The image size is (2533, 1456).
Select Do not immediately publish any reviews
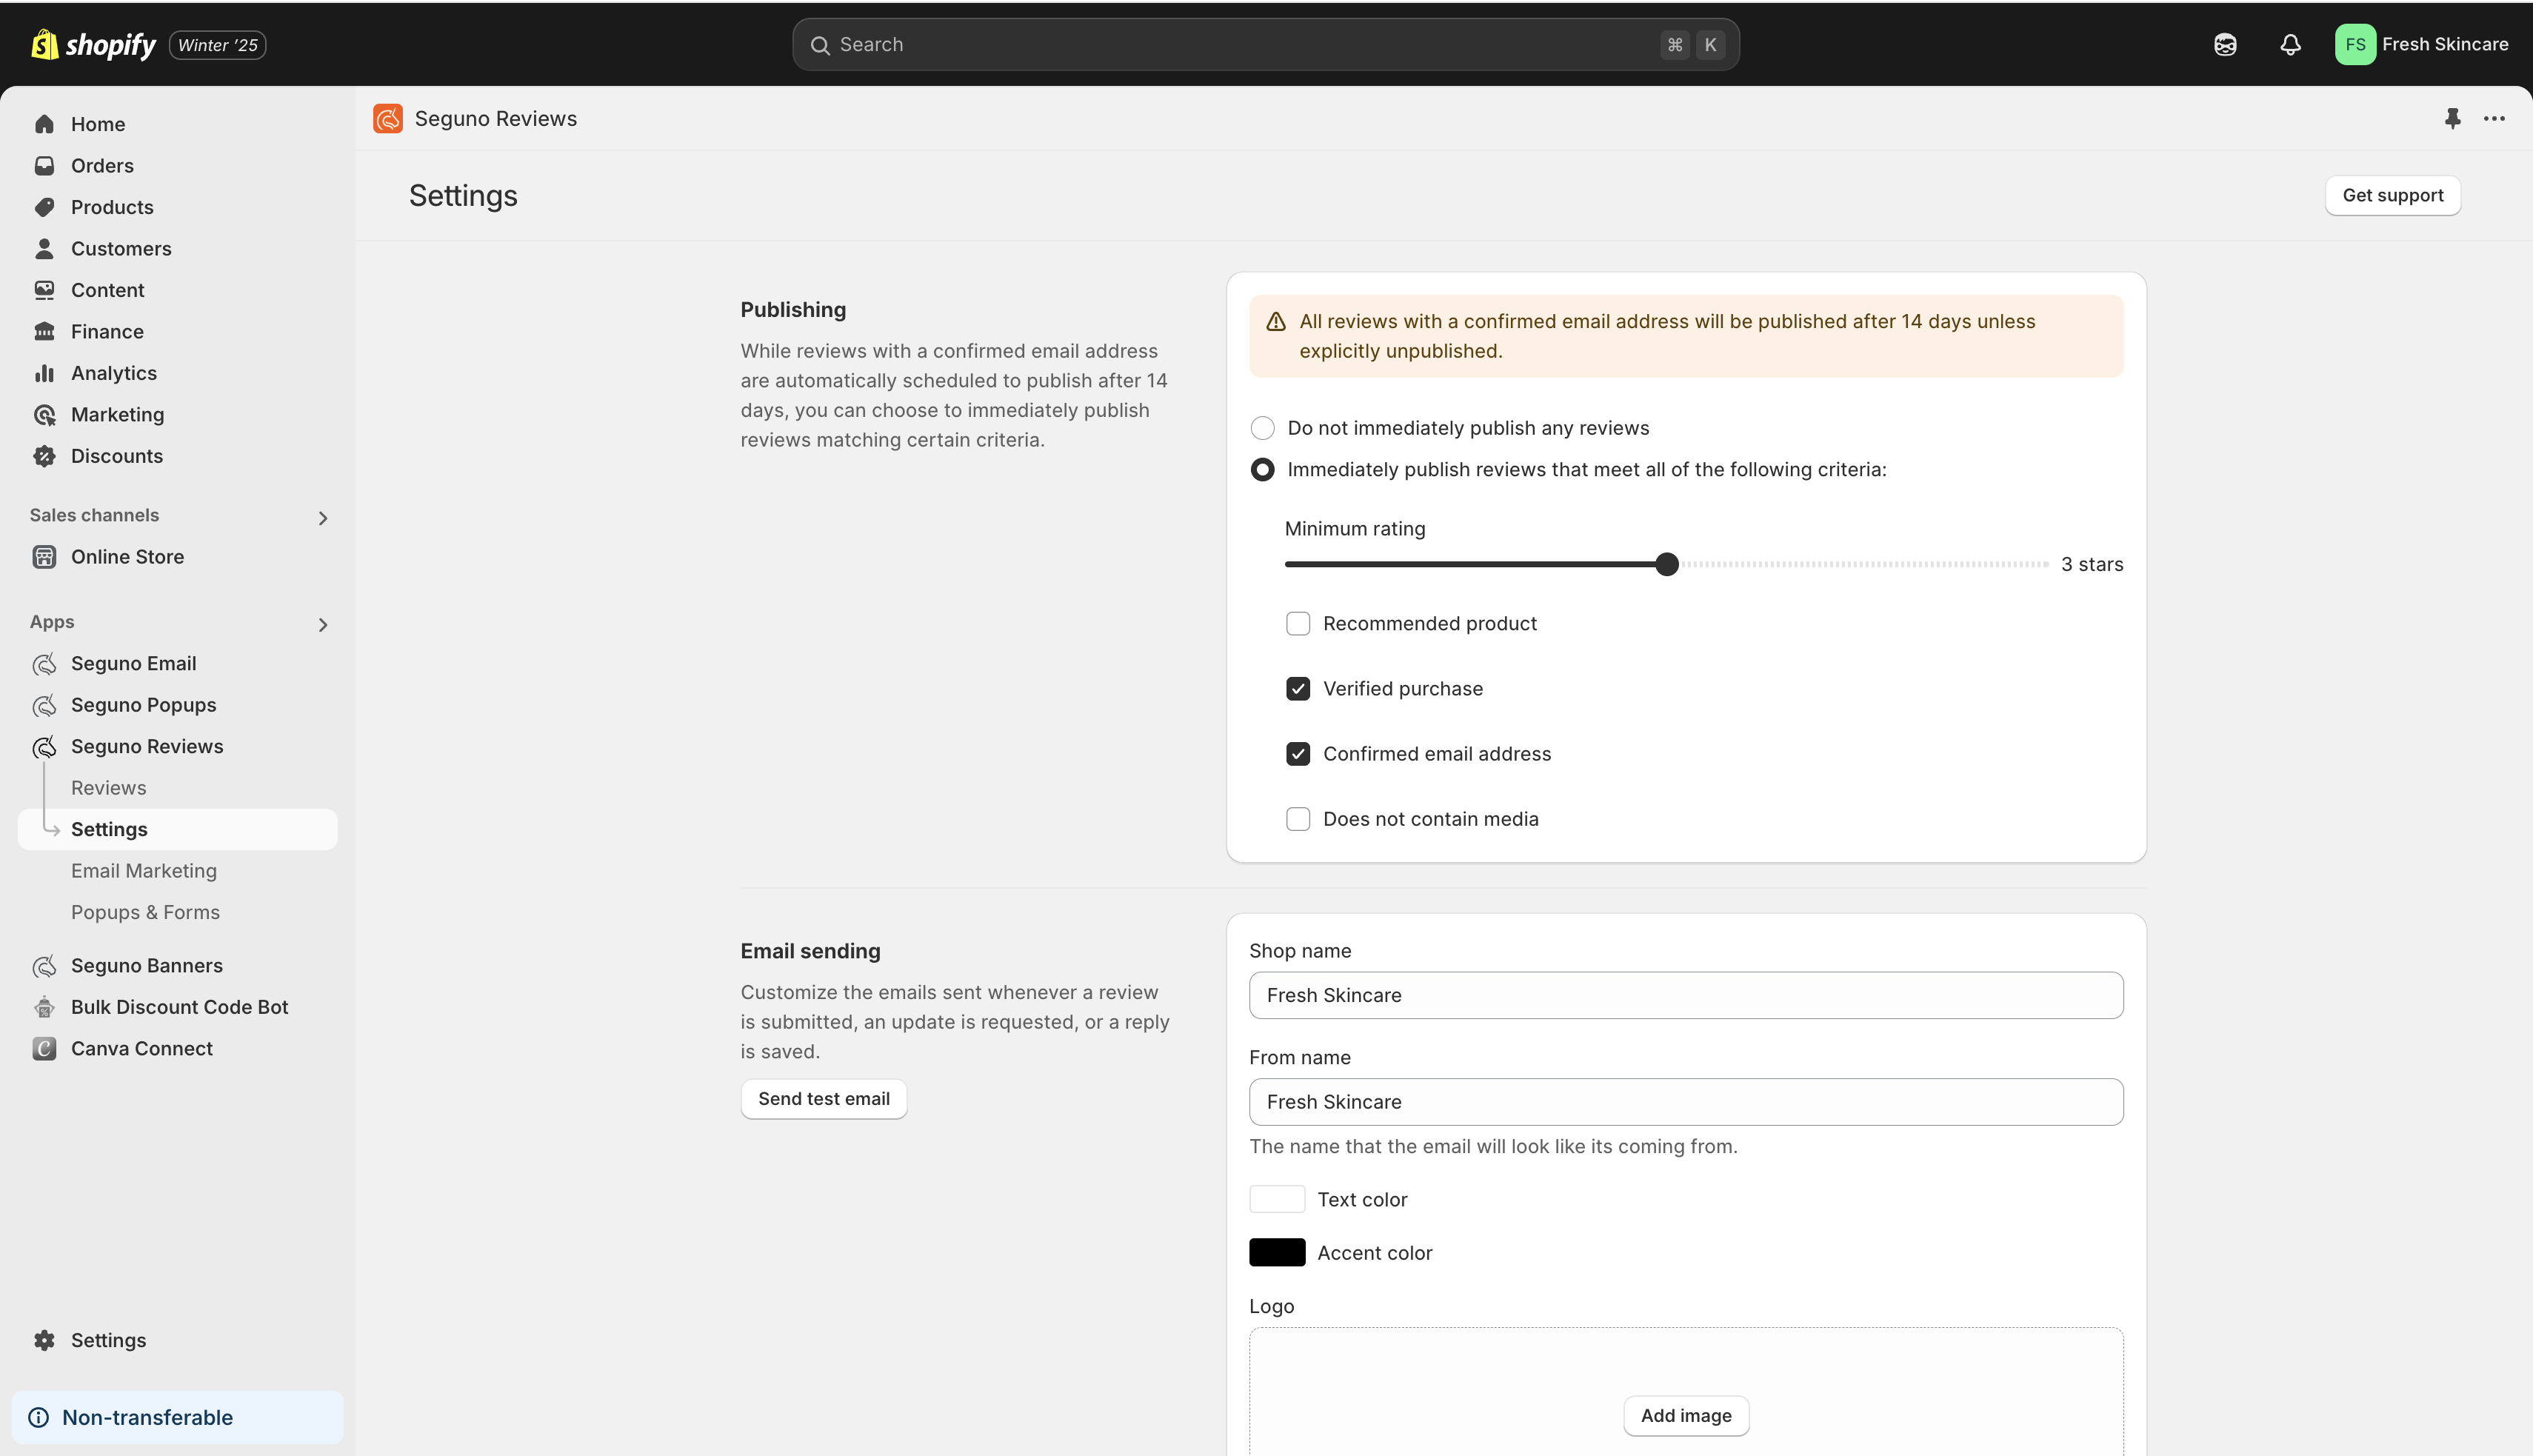[x=1263, y=428]
